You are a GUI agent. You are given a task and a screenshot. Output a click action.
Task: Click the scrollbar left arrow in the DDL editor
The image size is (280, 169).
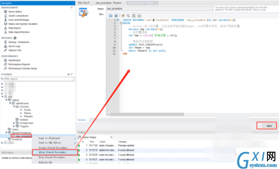108,114
